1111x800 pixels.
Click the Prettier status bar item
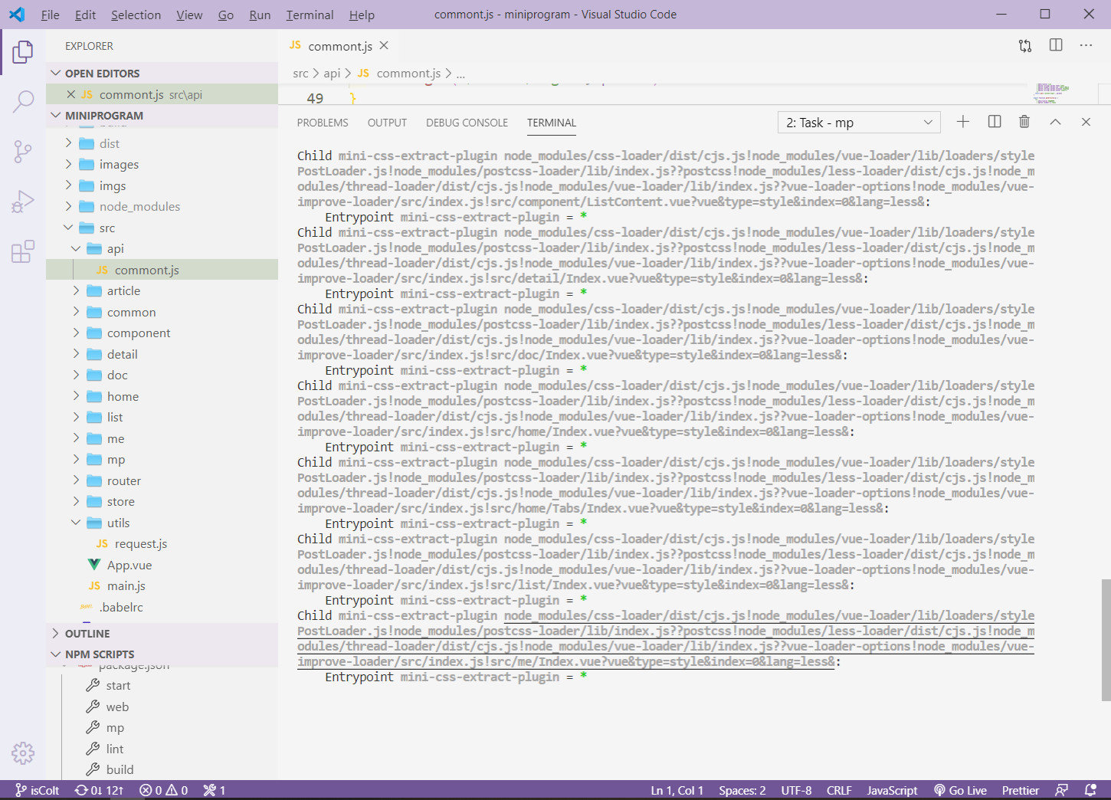point(1021,790)
